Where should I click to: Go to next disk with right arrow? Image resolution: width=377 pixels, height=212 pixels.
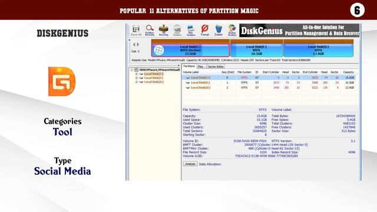138,45
